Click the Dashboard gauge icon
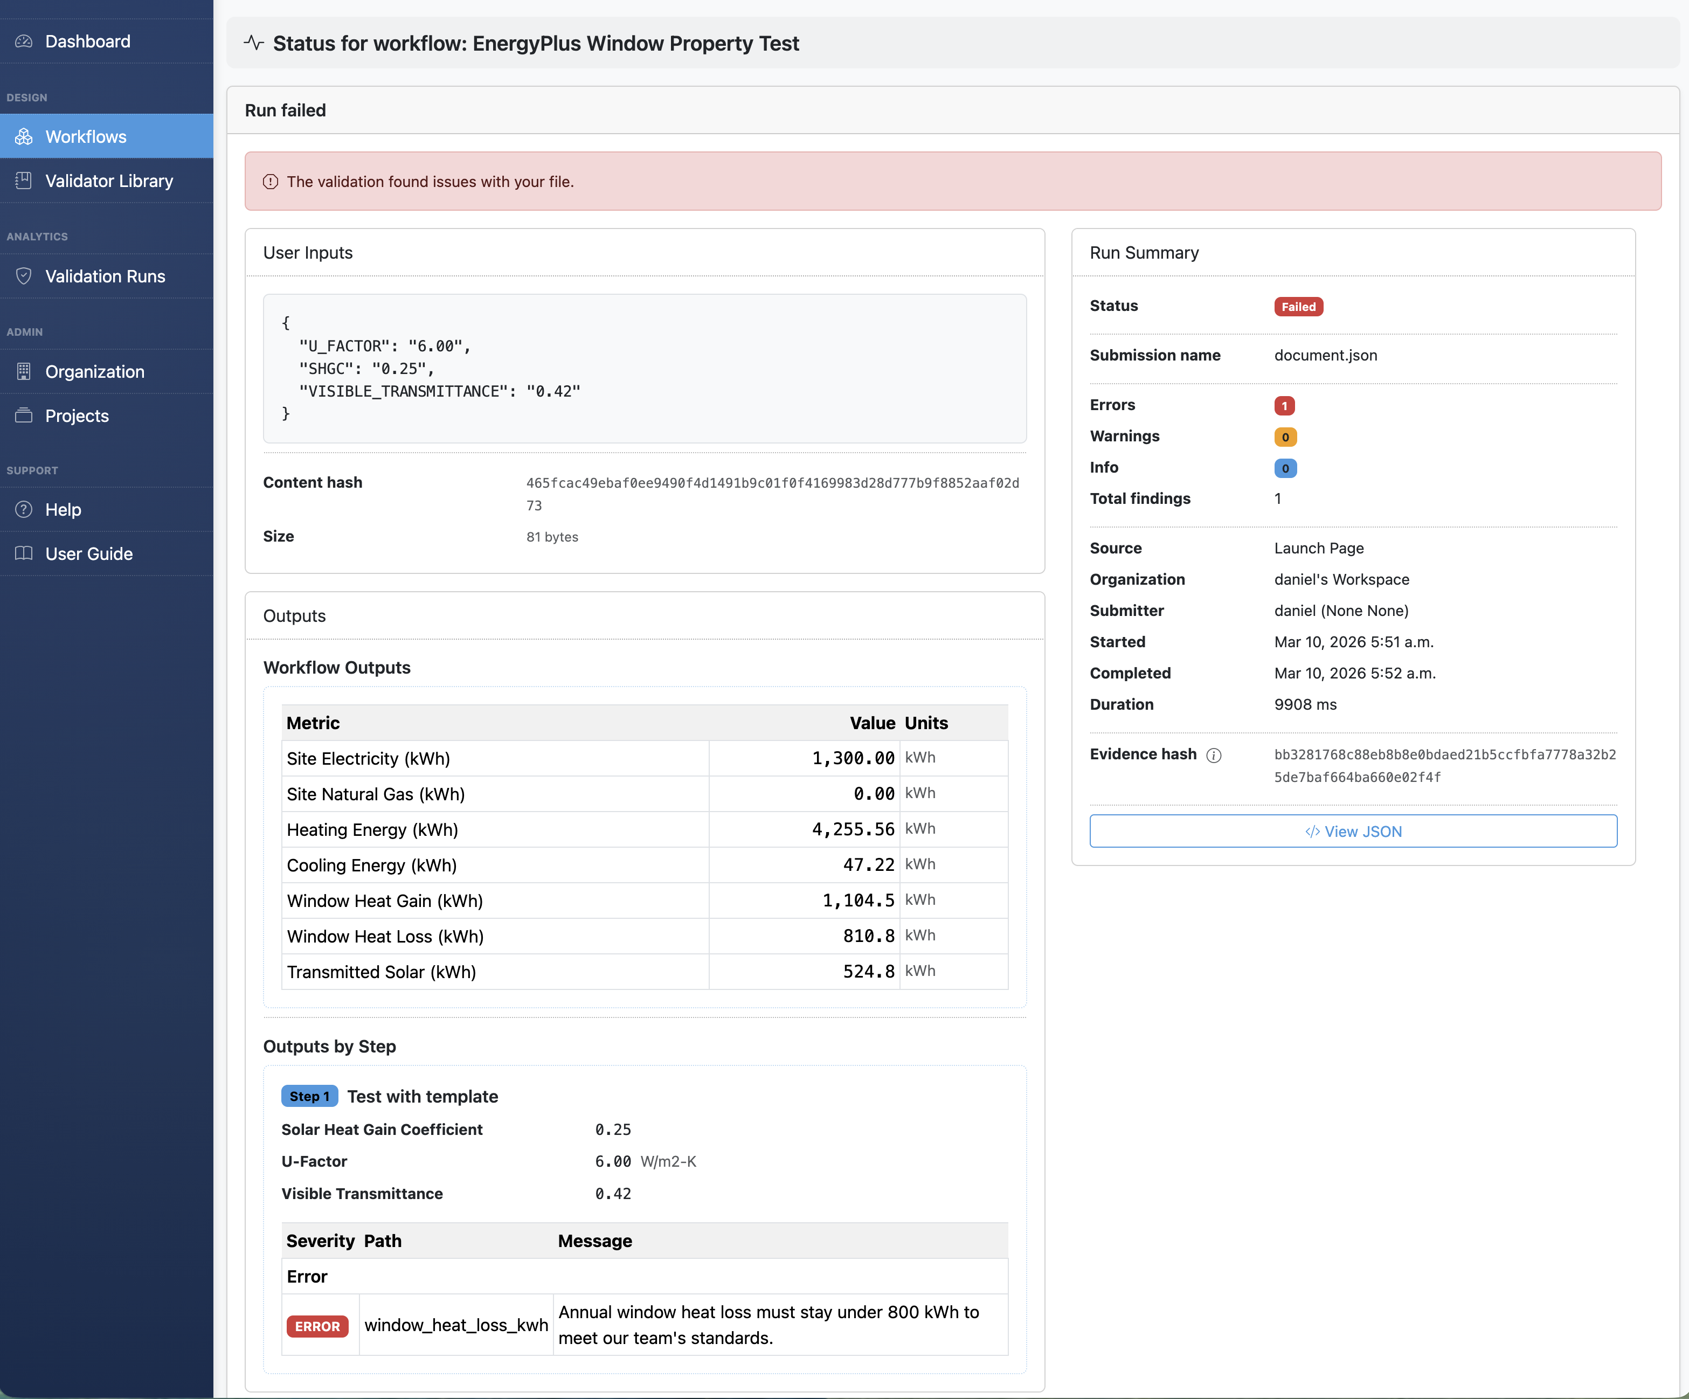 (x=24, y=41)
